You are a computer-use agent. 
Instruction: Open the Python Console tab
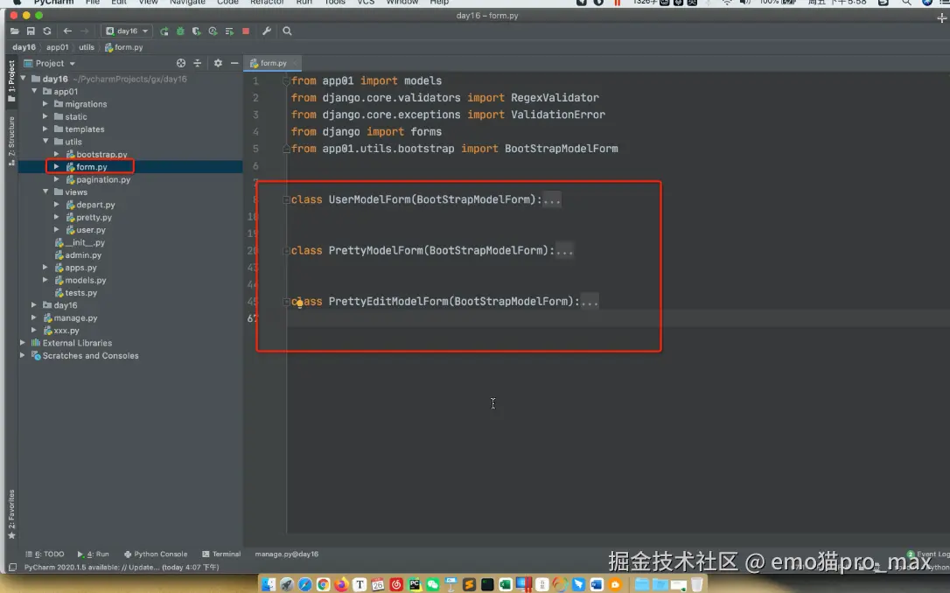tap(156, 554)
